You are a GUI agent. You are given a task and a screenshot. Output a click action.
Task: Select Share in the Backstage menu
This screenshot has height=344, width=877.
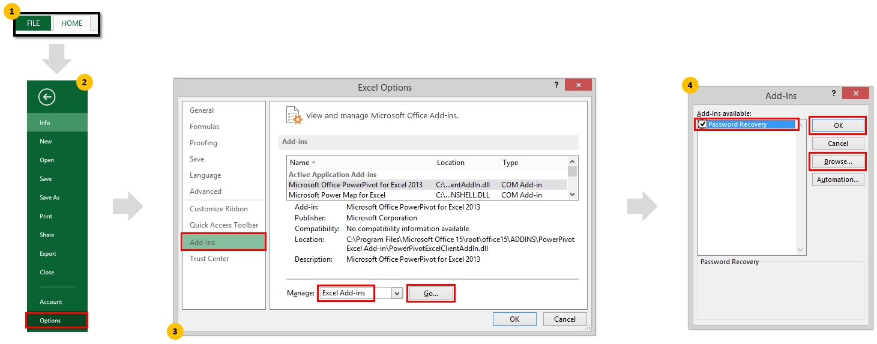(x=58, y=235)
